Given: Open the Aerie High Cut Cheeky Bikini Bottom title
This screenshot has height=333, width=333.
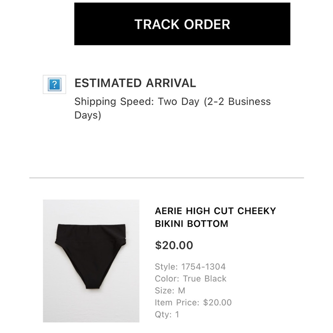Looking at the screenshot, I should pyautogui.click(x=215, y=217).
